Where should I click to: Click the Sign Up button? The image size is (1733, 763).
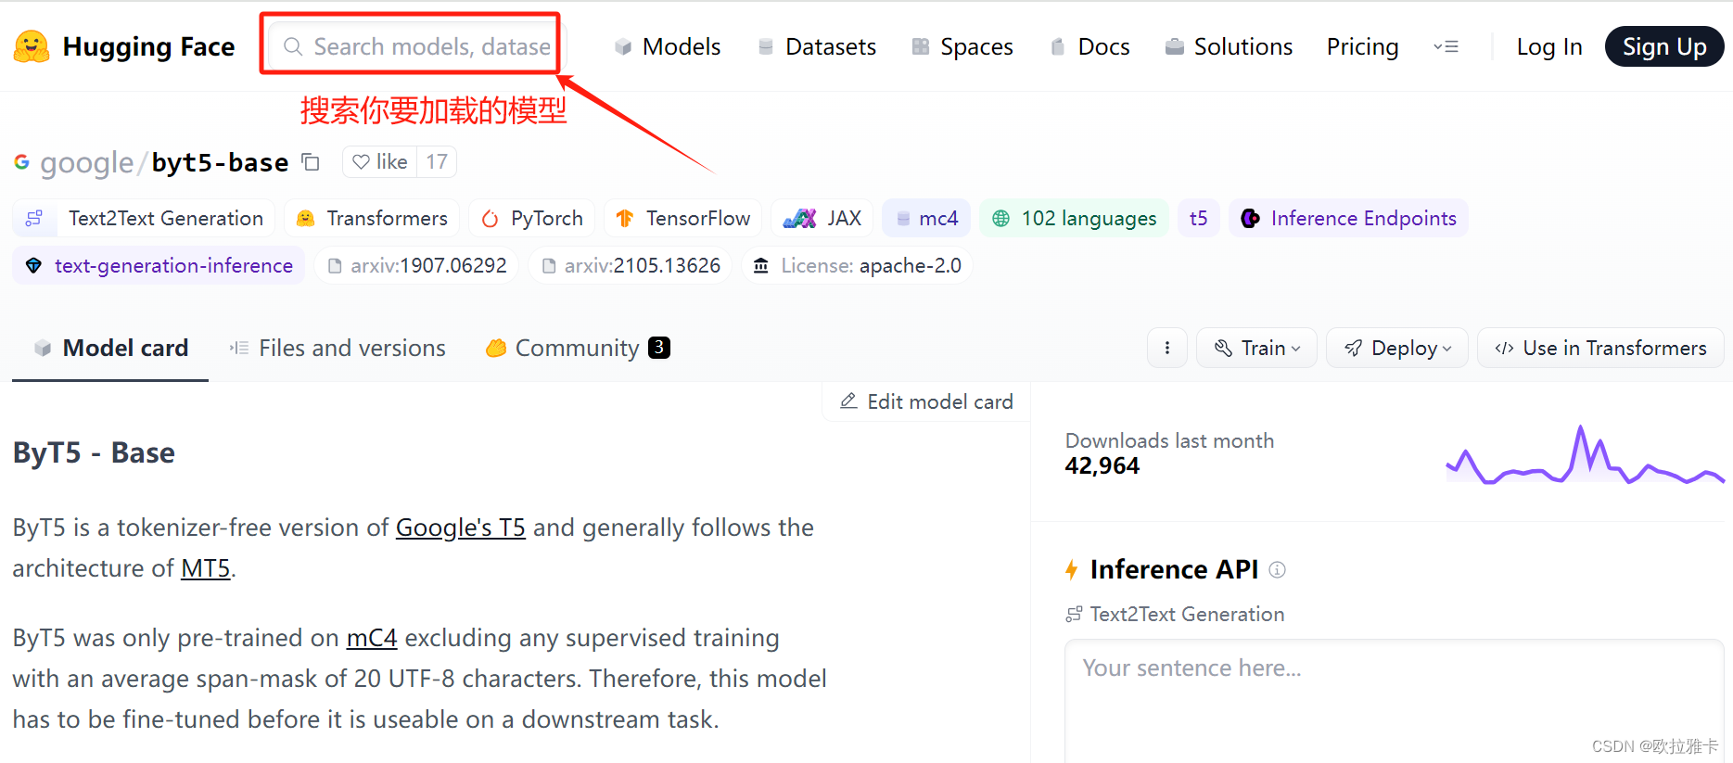(1664, 46)
